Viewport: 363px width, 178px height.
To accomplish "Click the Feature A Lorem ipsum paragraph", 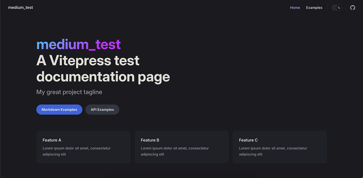I will pyautogui.click(x=77, y=151).
